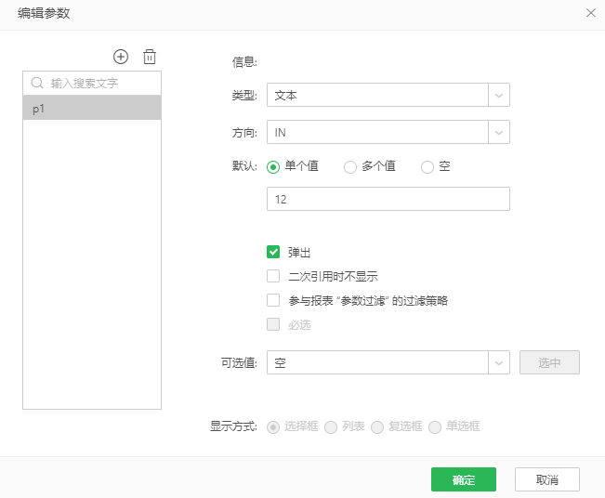The width and height of the screenshot is (605, 498).
Task: Select the 单个值 radio button
Action: click(273, 167)
